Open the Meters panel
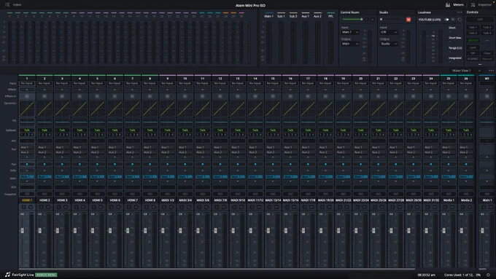The height and width of the screenshot is (279, 496). tap(454, 5)
